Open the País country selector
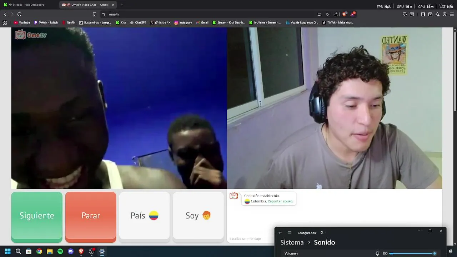 (144, 216)
